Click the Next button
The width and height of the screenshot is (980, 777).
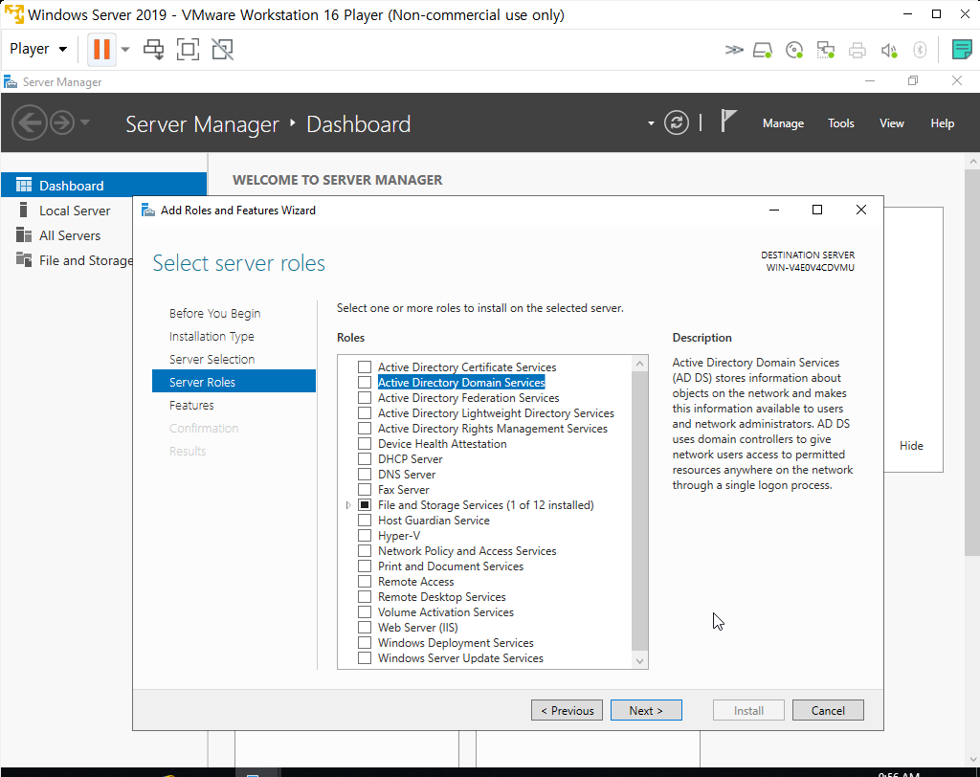pos(646,710)
